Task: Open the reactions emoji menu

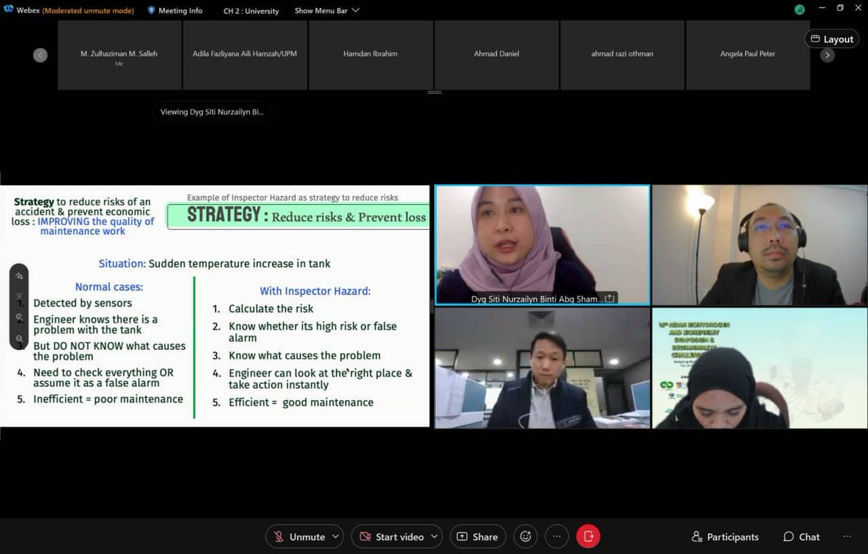Action: [526, 537]
